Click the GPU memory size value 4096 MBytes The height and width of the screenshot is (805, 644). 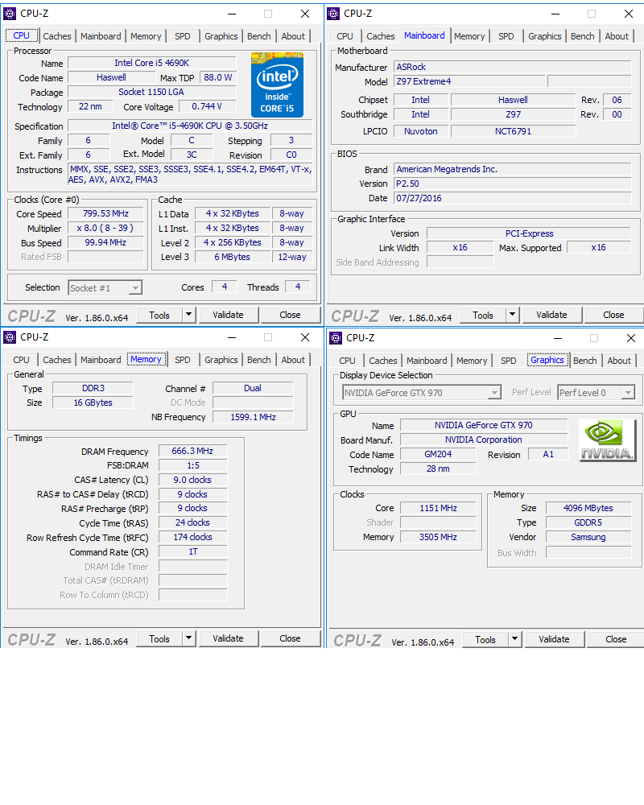pos(588,508)
